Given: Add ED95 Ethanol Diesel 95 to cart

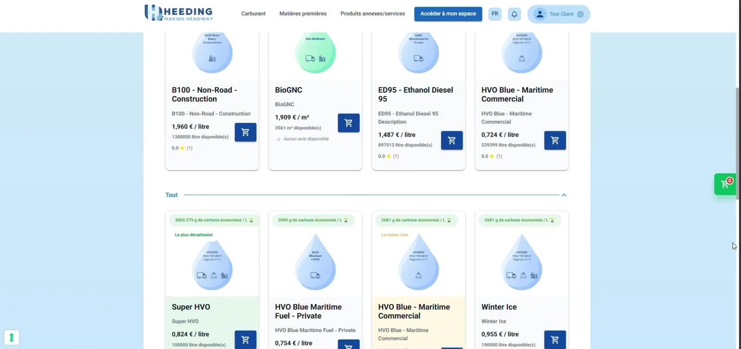Looking at the screenshot, I should [x=452, y=141].
